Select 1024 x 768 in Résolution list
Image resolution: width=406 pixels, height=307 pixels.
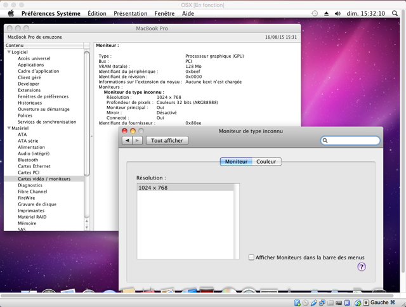pos(185,188)
